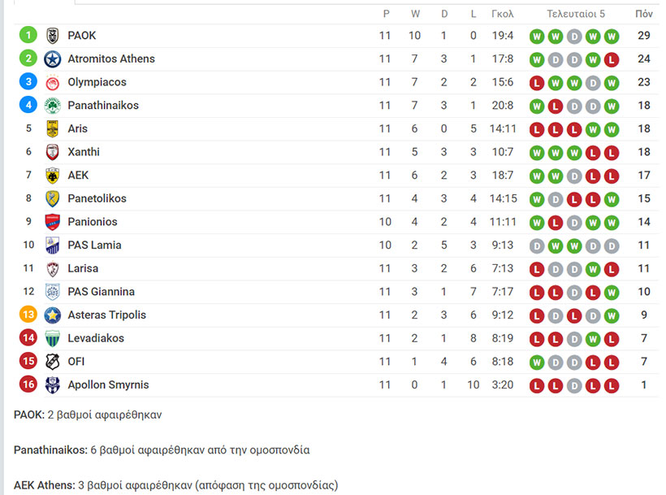Viewport: 666px width, 495px height.
Task: Open the Levadiakos team page
Action: pos(96,339)
